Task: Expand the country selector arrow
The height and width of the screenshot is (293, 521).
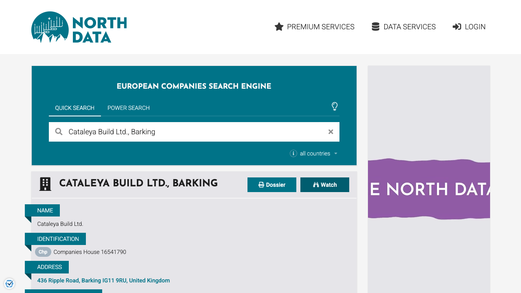Action: (x=336, y=153)
